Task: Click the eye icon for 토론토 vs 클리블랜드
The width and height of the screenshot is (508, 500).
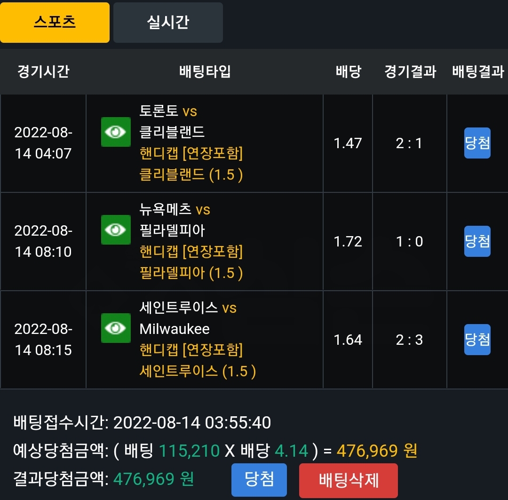Action: pyautogui.click(x=116, y=132)
